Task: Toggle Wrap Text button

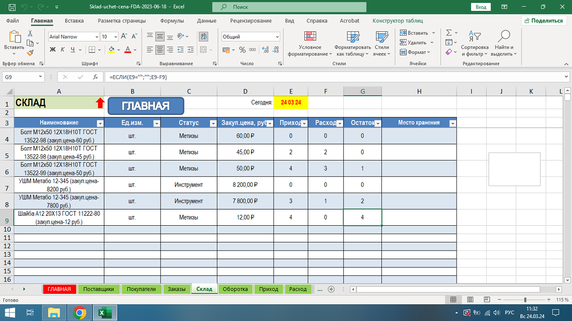Action: click(x=204, y=37)
